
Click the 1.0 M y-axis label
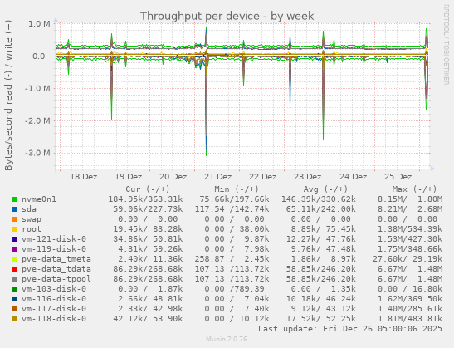point(39,24)
